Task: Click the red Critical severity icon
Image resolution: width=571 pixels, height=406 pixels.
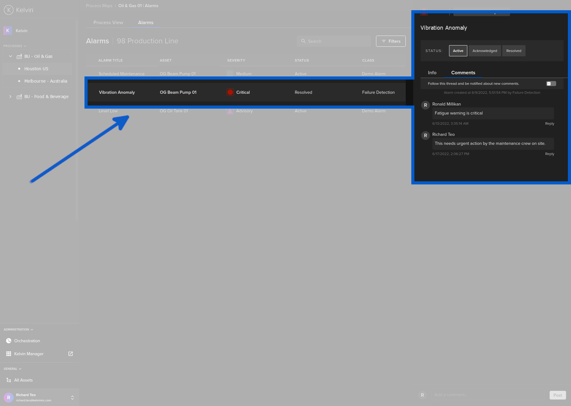Action: (230, 92)
